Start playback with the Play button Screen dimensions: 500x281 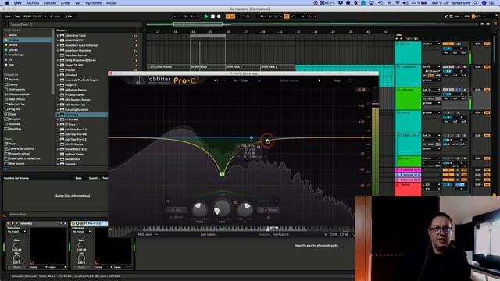(x=206, y=16)
